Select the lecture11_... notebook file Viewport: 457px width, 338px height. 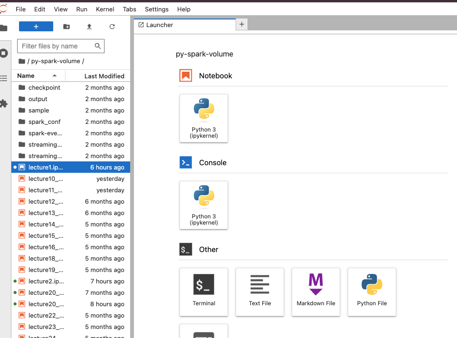coord(71,190)
